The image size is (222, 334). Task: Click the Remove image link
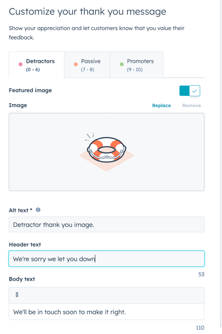tap(191, 105)
